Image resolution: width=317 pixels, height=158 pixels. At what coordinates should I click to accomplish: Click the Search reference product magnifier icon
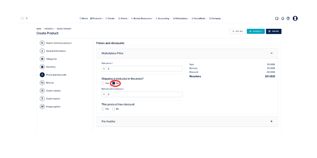tap(42, 43)
